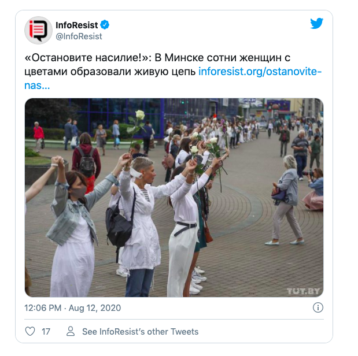Click the Aug 12, 2020 date
The image size is (358, 356).
[x=95, y=308]
